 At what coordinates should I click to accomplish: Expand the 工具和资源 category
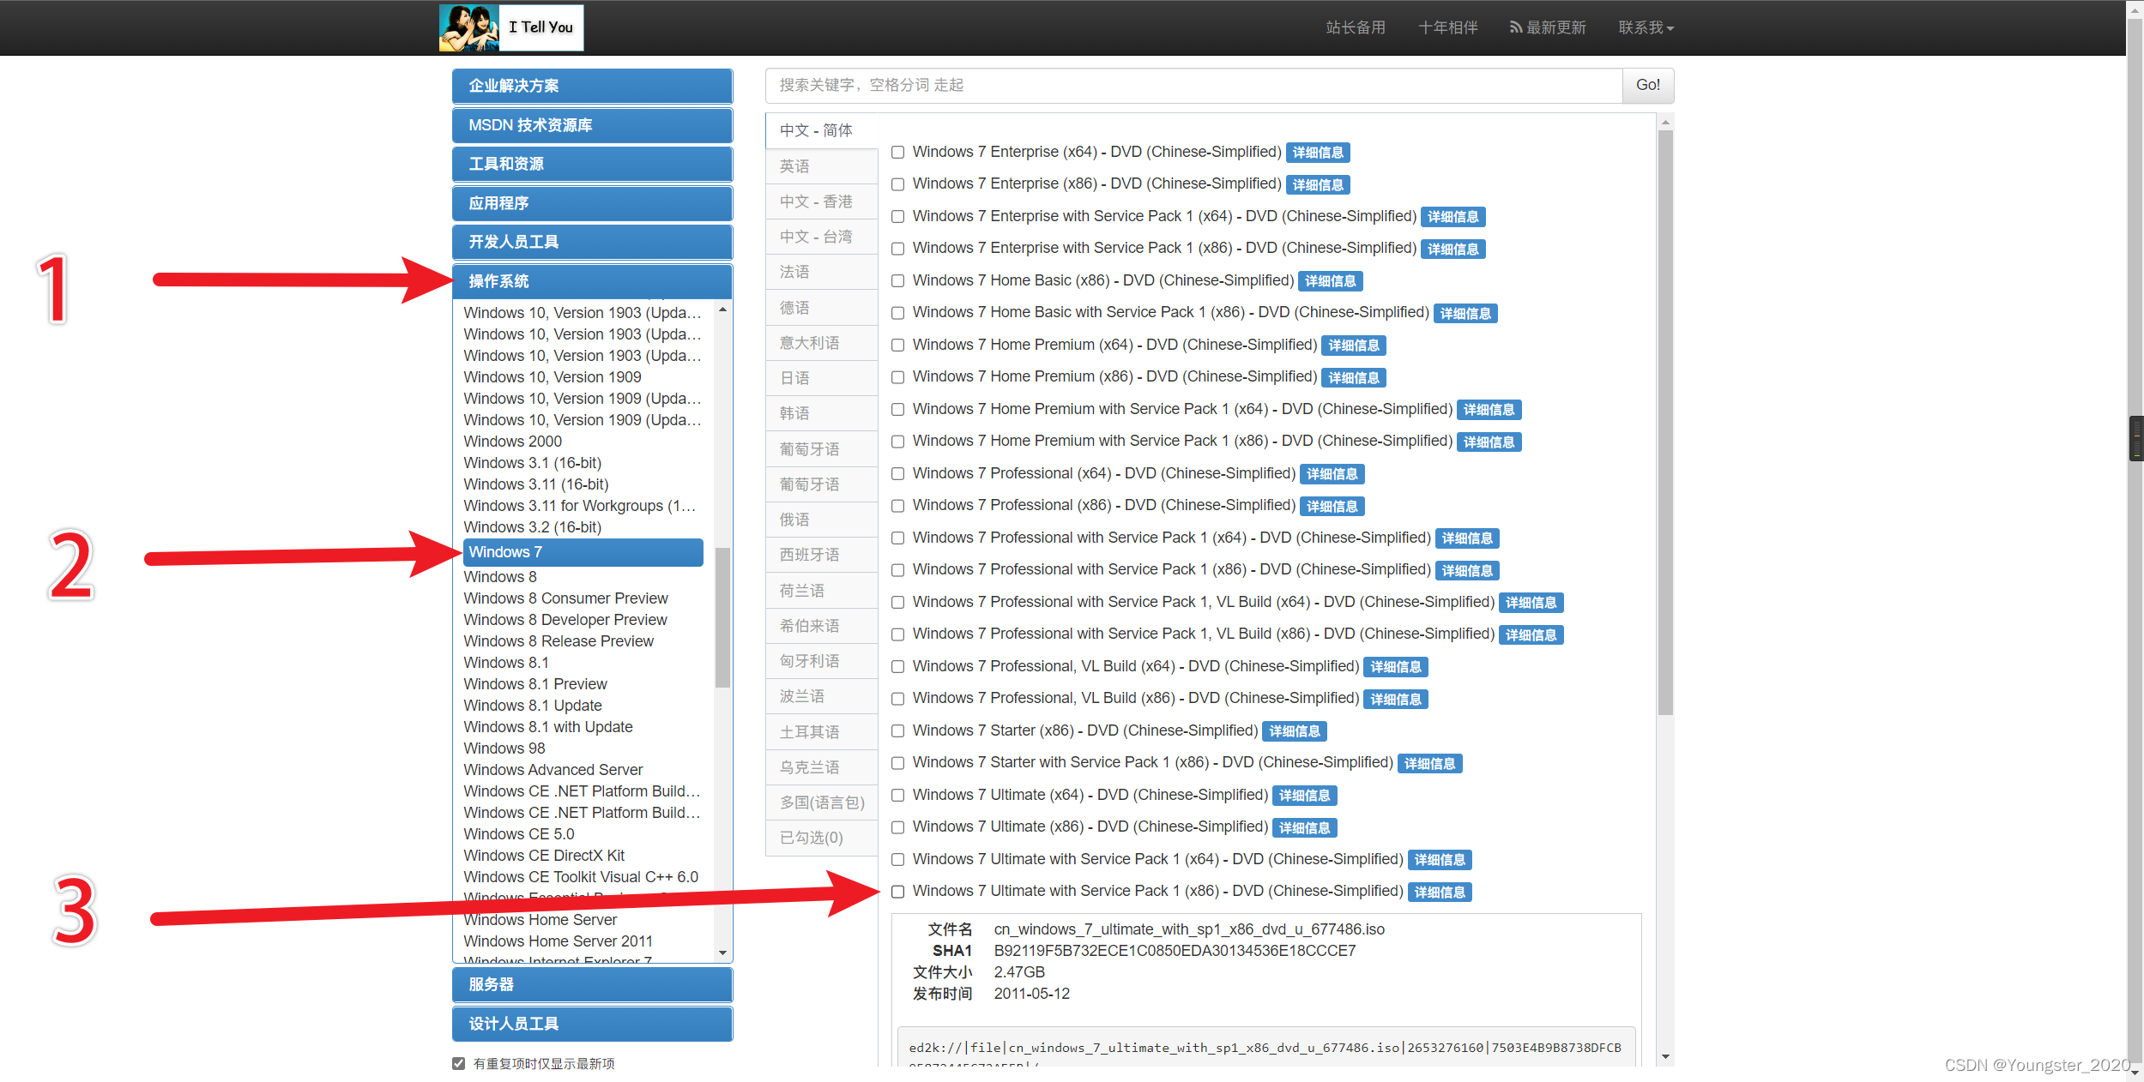(592, 164)
